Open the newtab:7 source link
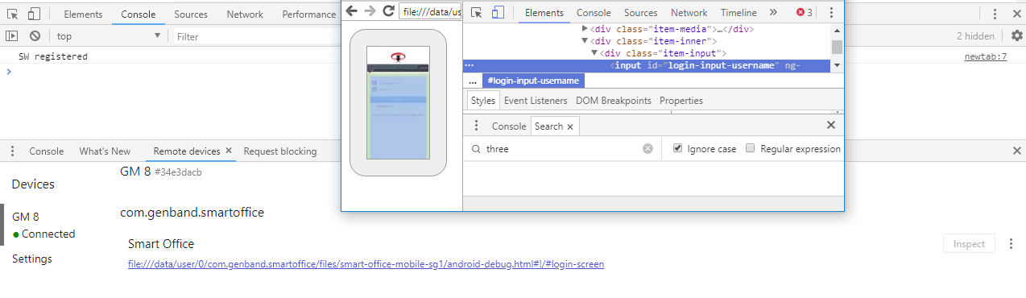 tap(986, 56)
